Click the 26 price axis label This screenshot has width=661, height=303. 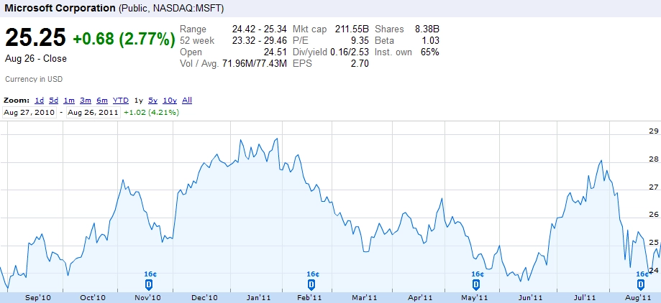[654, 215]
